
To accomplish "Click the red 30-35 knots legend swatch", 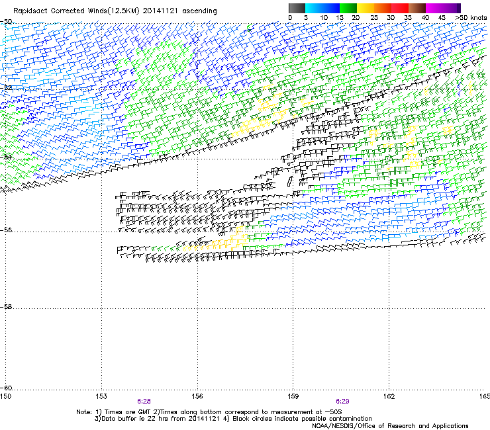I will tap(400, 8).
